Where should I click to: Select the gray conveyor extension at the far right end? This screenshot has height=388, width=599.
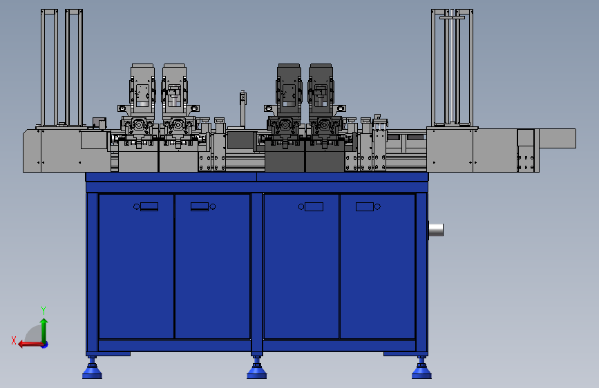(x=558, y=138)
